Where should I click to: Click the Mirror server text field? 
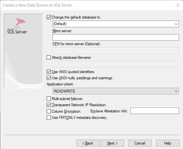(x=116, y=37)
